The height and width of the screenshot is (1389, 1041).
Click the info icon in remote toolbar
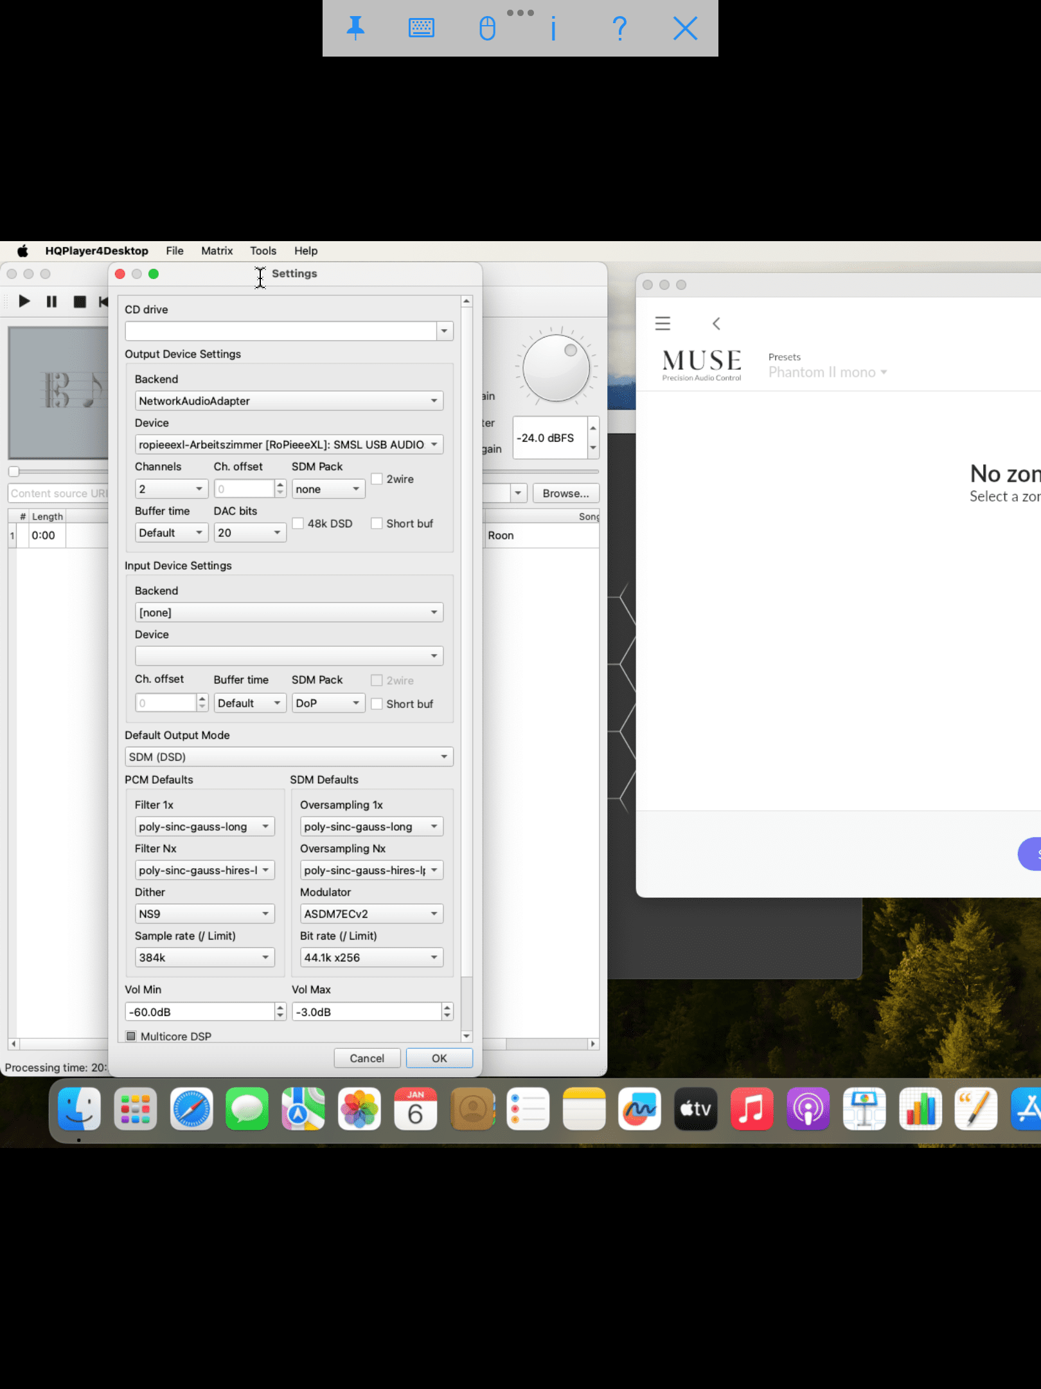pyautogui.click(x=553, y=28)
